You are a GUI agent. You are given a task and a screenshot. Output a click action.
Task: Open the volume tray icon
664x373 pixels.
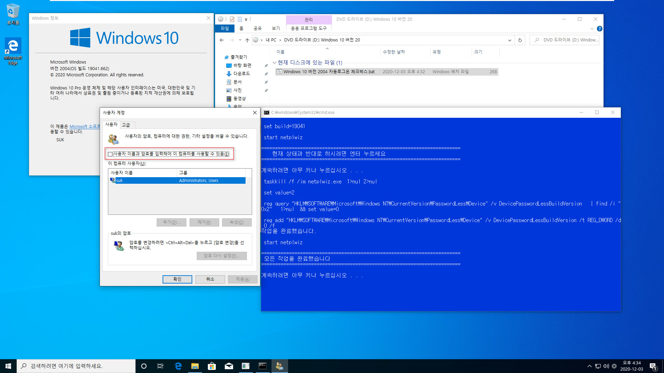(606, 366)
